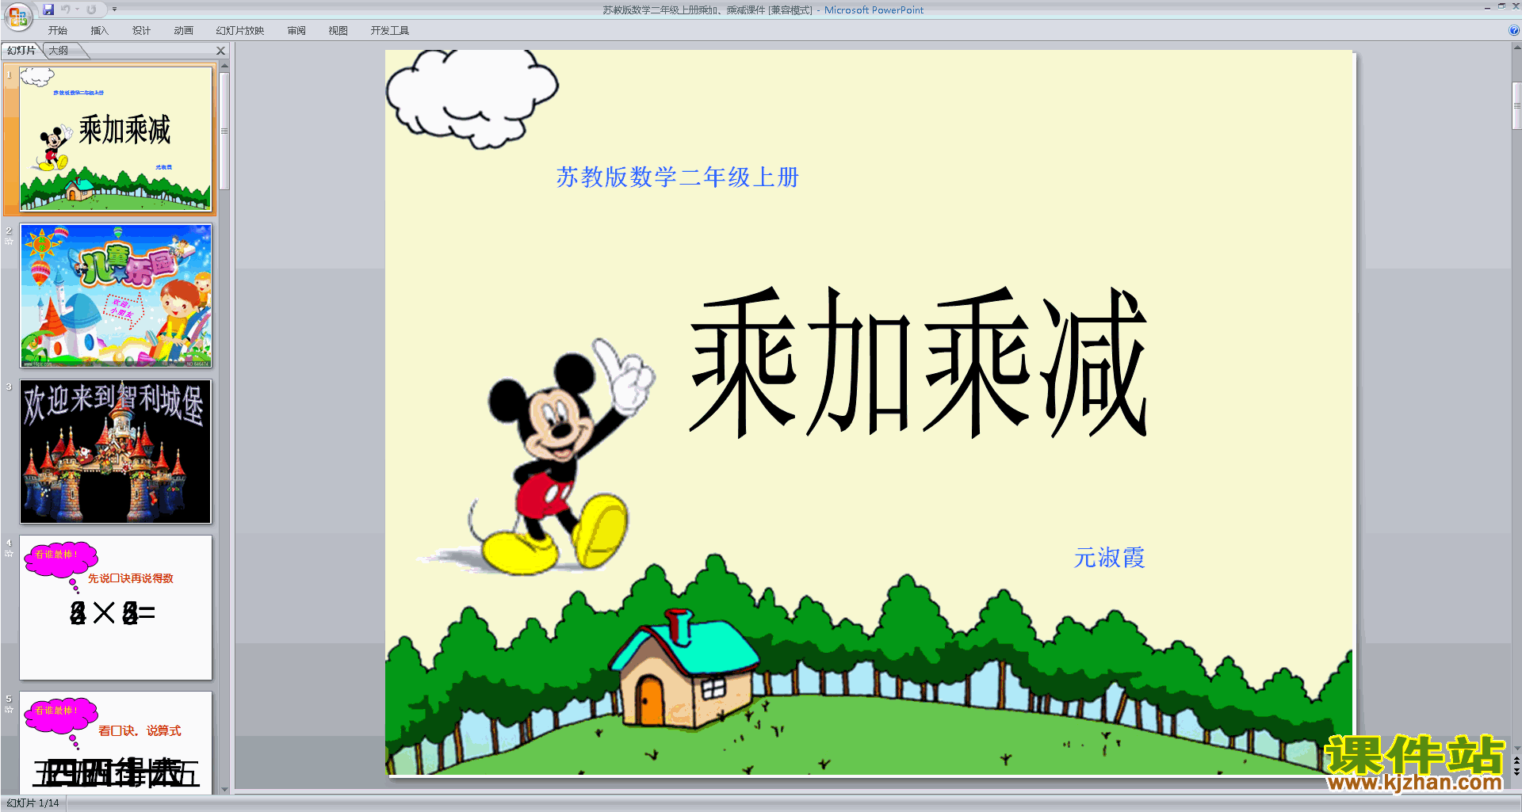
Task: Open the 设计 ribbon tab
Action: click(141, 31)
